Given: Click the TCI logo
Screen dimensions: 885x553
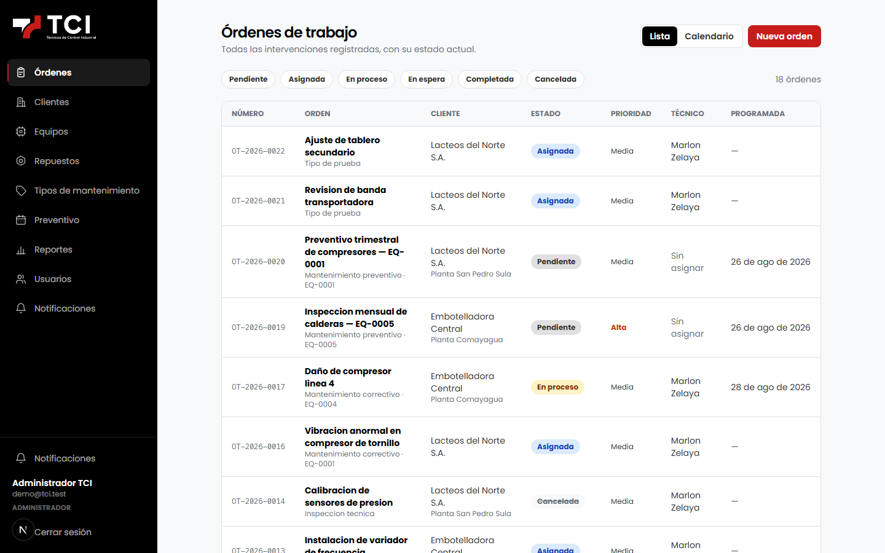Looking at the screenshot, I should 55,27.
